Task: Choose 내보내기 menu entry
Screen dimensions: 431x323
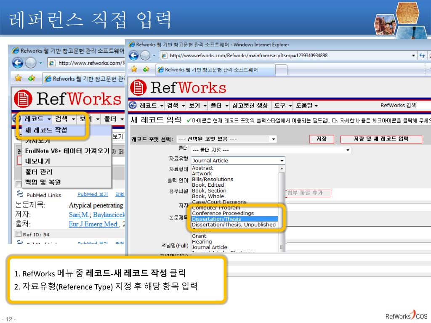Action: coord(37,161)
